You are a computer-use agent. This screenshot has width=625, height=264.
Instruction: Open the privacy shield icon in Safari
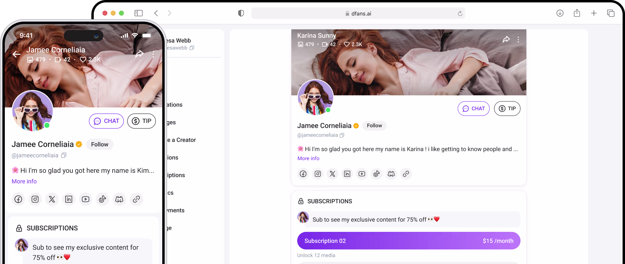241,13
